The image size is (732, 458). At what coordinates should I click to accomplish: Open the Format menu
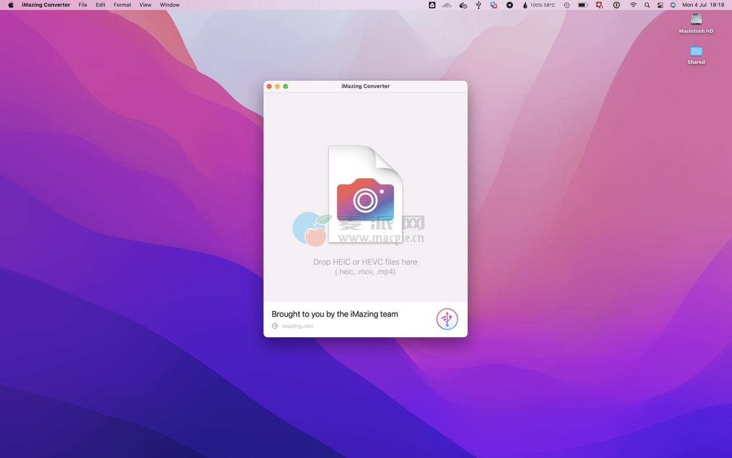[x=122, y=5]
